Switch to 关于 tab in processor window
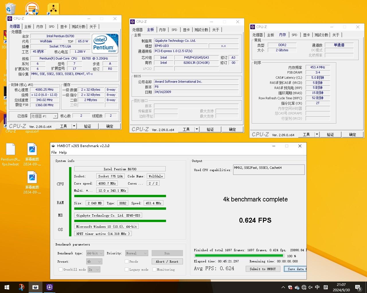 [x=93, y=27]
